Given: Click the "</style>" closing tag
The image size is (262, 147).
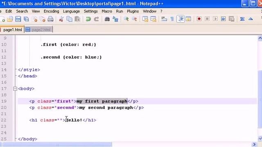Looking at the screenshot, I should point(29,70).
